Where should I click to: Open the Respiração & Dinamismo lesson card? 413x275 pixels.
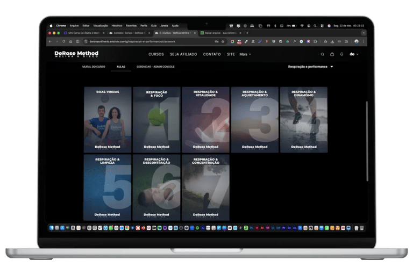tap(304, 120)
